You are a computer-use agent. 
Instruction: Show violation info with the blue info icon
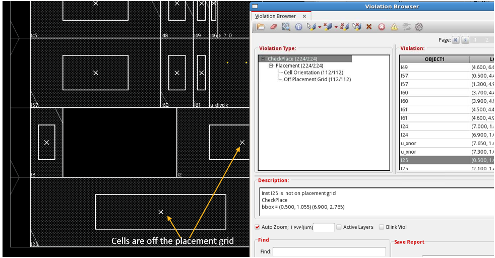coord(298,27)
